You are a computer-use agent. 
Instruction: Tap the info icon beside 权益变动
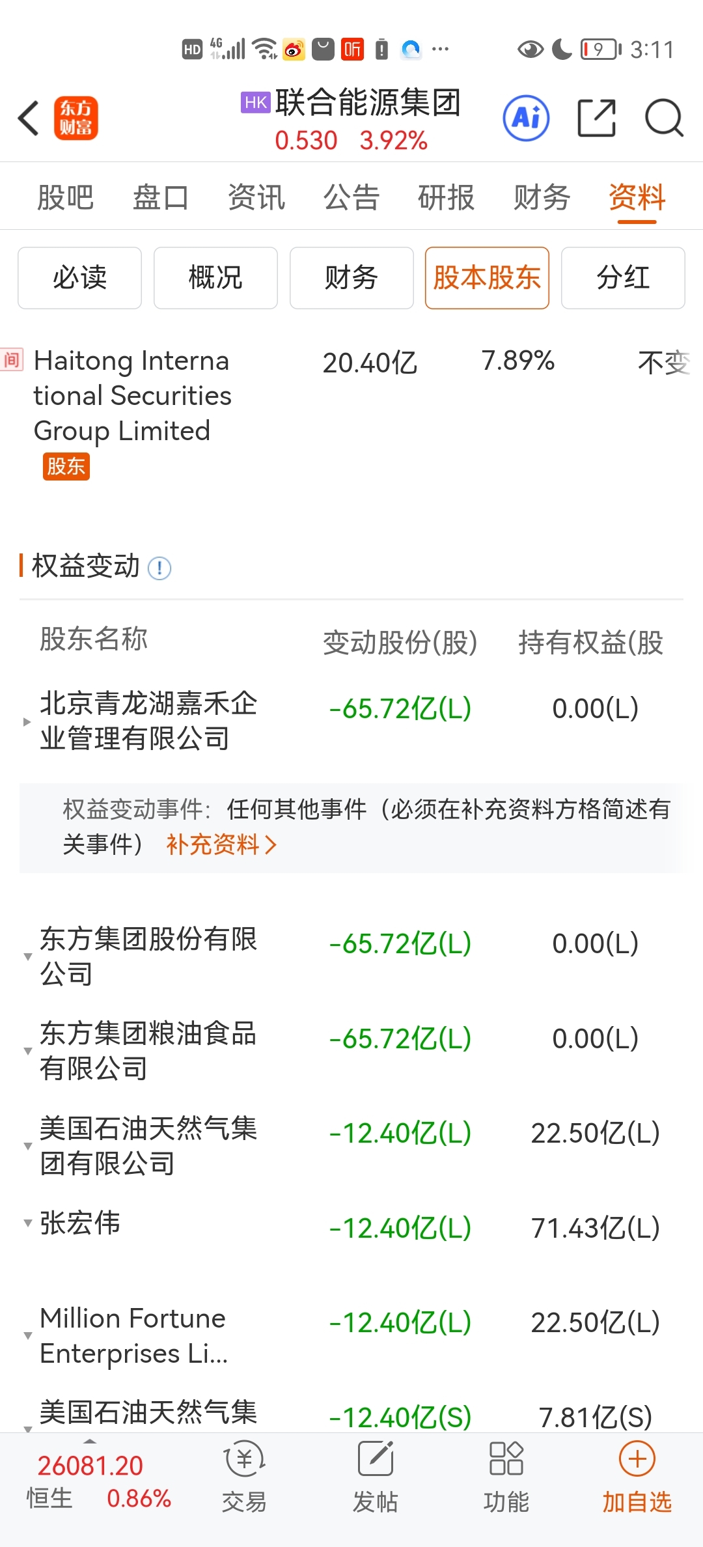(x=159, y=568)
